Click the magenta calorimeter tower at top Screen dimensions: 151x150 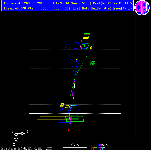click(x=79, y=44)
